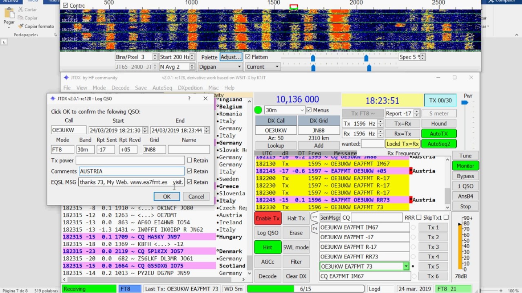Click the AutoSeq2 button
The height and width of the screenshot is (293, 522).
tap(439, 144)
